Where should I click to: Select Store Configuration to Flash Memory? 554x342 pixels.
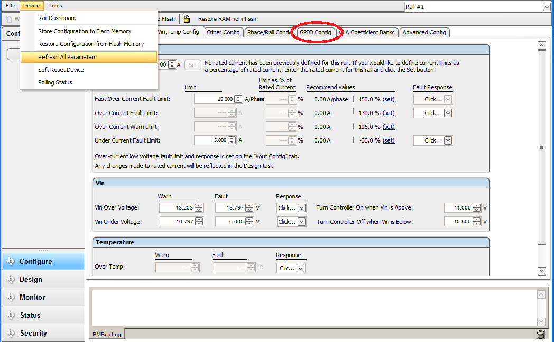89,31
